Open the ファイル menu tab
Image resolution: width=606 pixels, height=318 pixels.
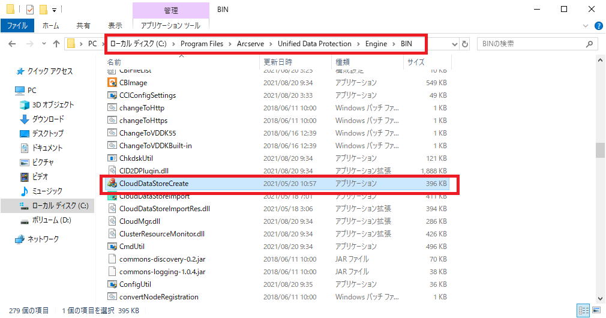tap(17, 26)
